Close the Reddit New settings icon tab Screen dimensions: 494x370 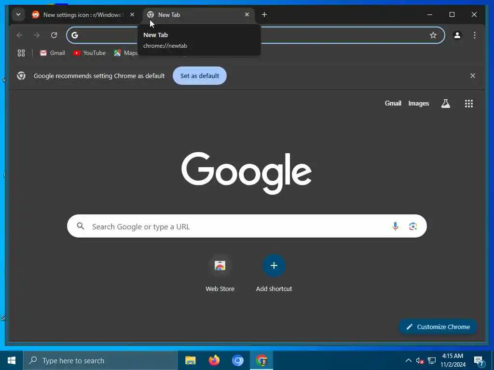coord(132,14)
